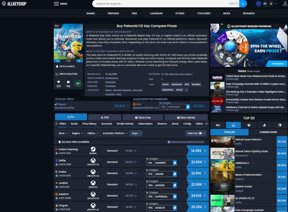288x212 pixels.
Task: Copy the AKSELITE coupon code
Action: tap(175, 208)
